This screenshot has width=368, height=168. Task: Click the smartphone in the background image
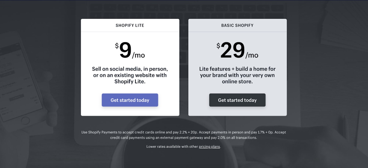pyautogui.click(x=18, y=83)
